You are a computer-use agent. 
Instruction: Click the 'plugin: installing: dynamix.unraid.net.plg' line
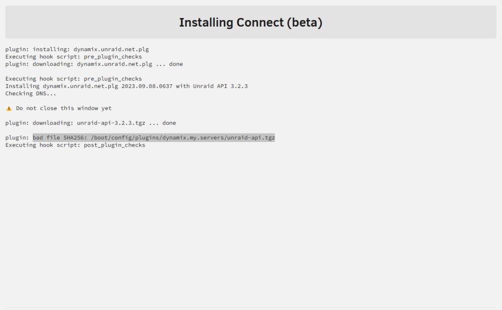pyautogui.click(x=77, y=49)
